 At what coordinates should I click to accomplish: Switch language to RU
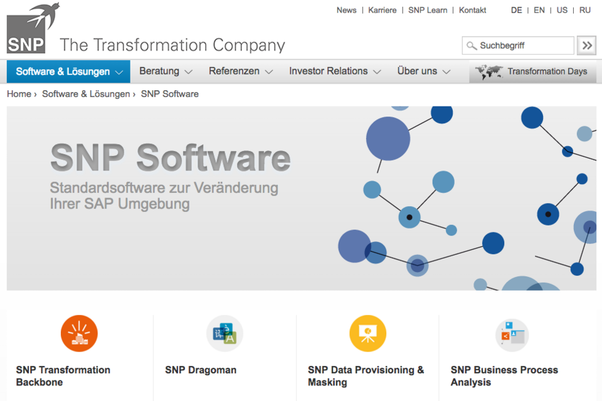584,11
